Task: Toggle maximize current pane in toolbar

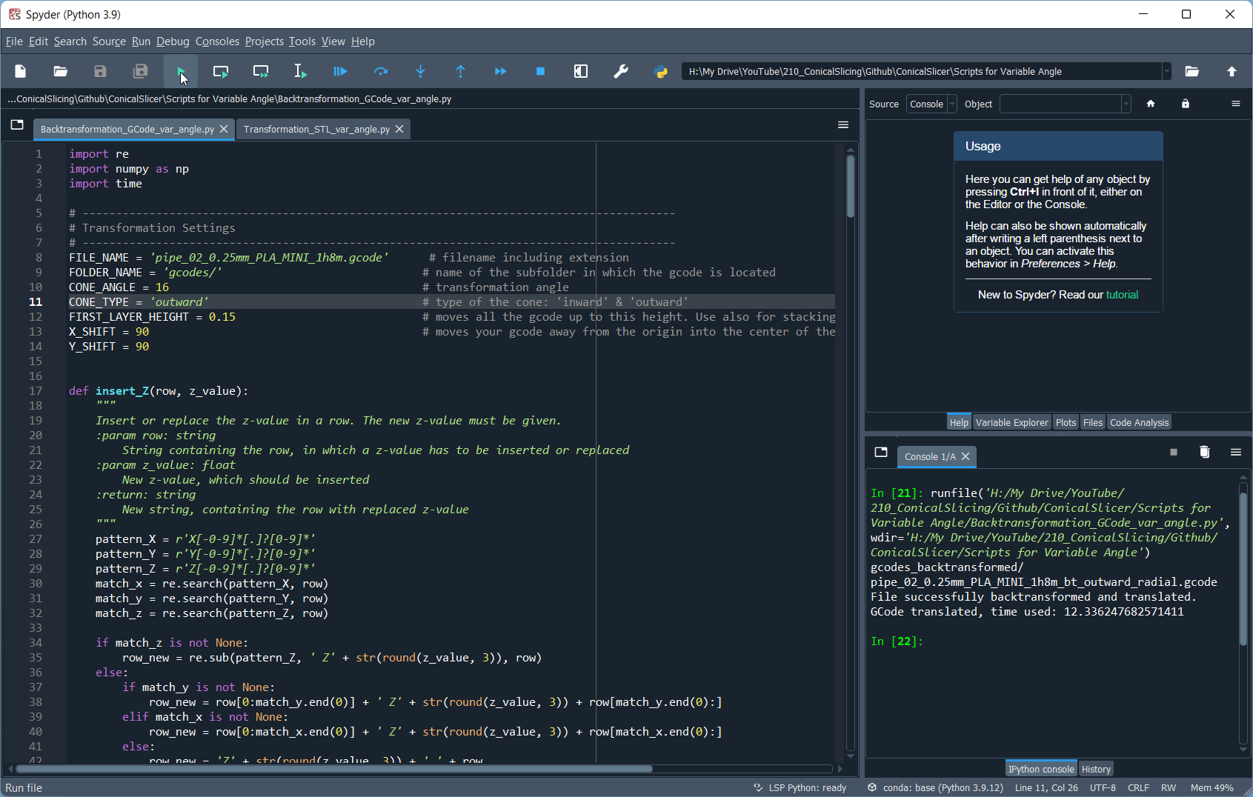Action: point(581,72)
